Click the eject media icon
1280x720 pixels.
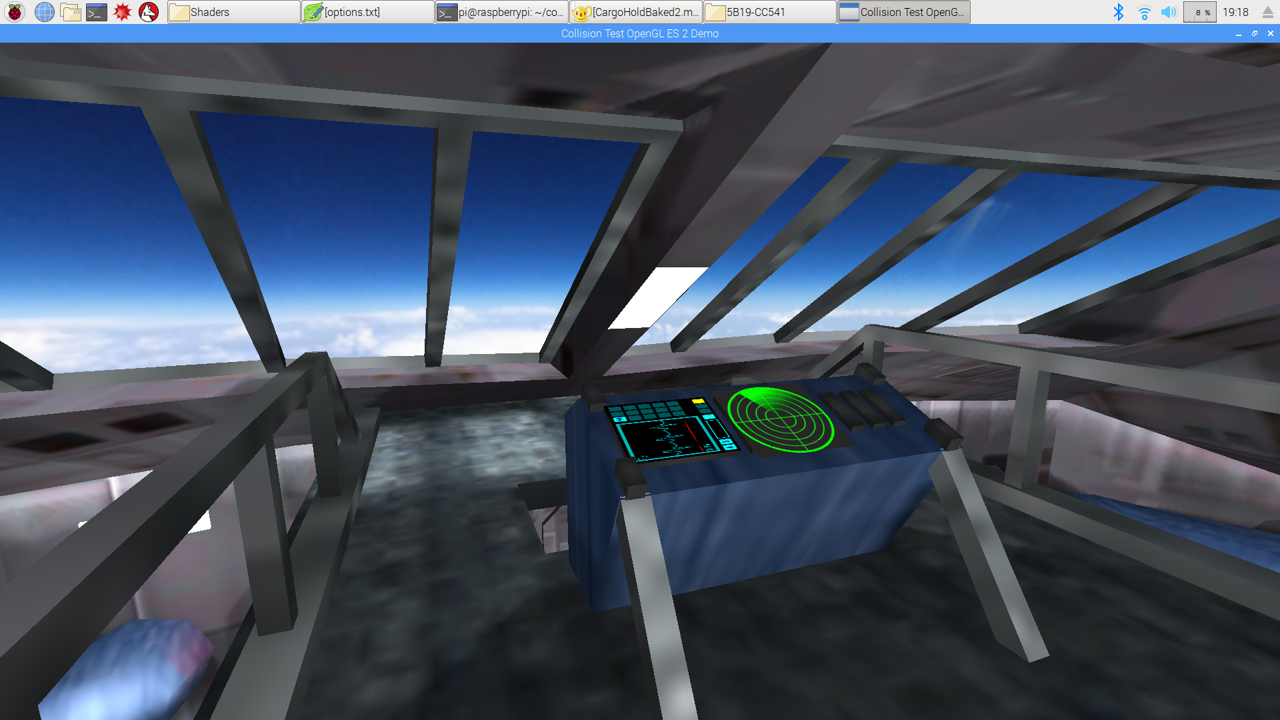pos(1268,12)
